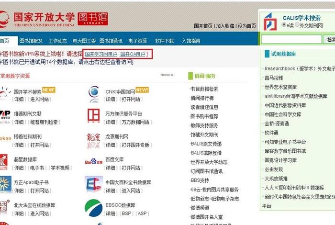The width and height of the screenshot is (335, 225).
Task: Click 万方数据网站 link
Action: pos(135,122)
